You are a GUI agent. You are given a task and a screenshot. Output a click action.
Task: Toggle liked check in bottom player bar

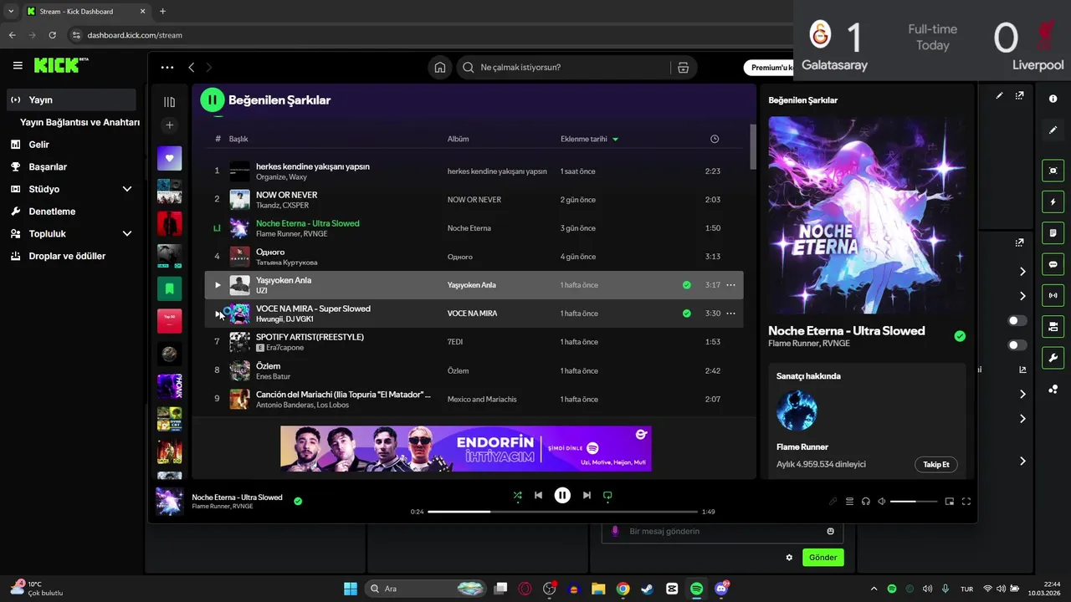pos(298,502)
